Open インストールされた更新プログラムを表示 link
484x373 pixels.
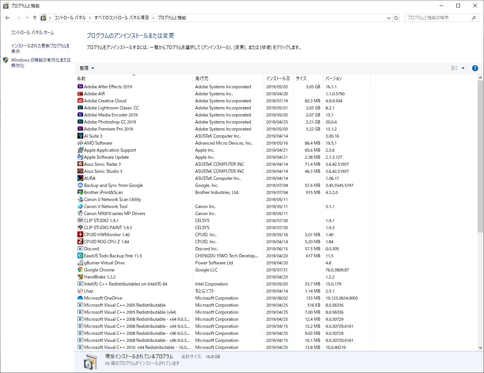pyautogui.click(x=40, y=49)
